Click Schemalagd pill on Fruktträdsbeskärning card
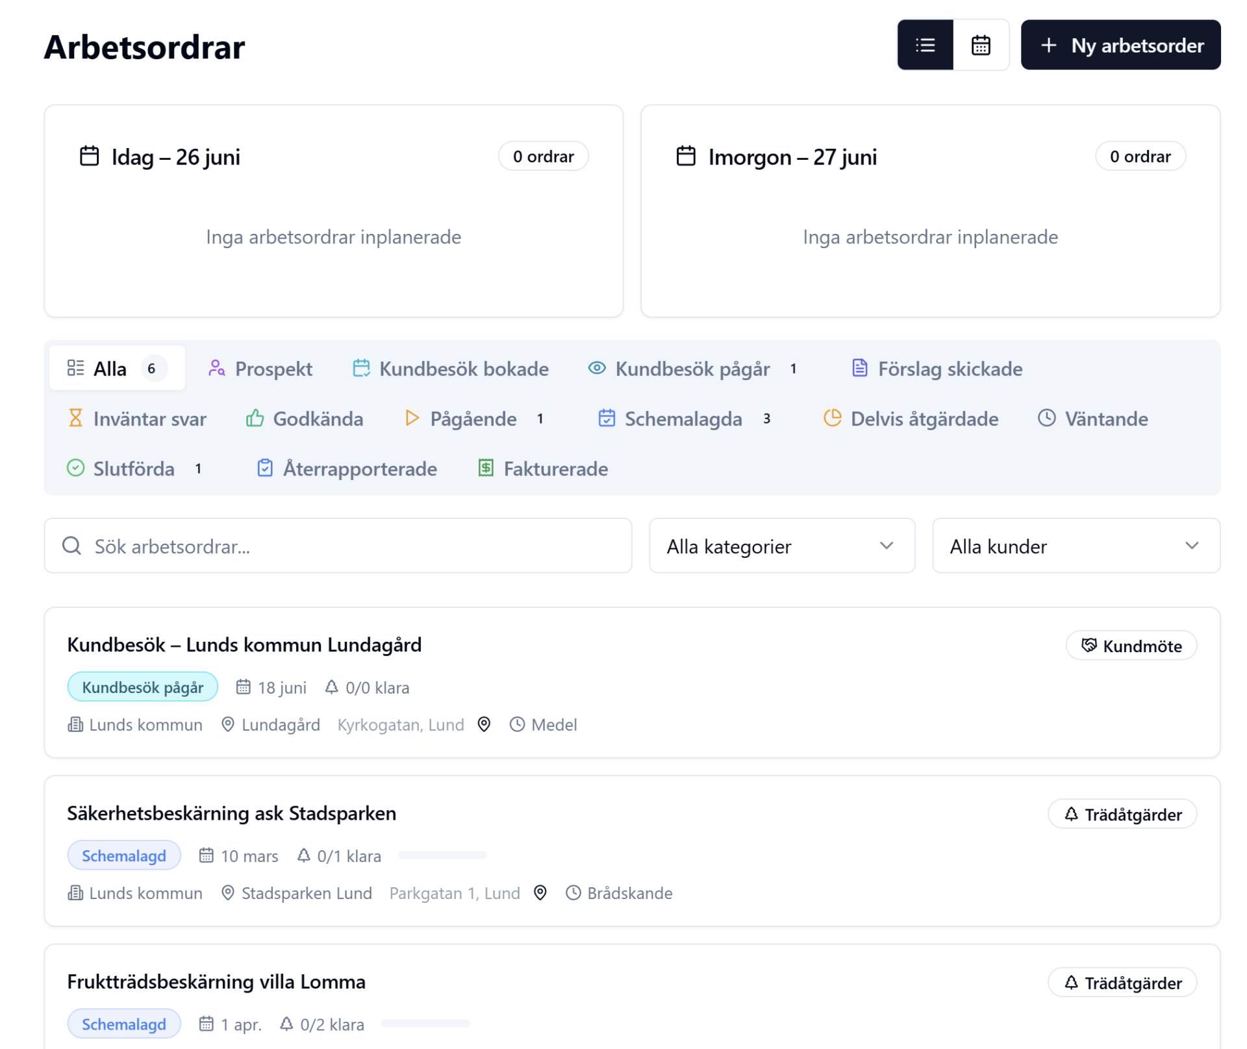This screenshot has width=1247, height=1049. click(124, 1024)
